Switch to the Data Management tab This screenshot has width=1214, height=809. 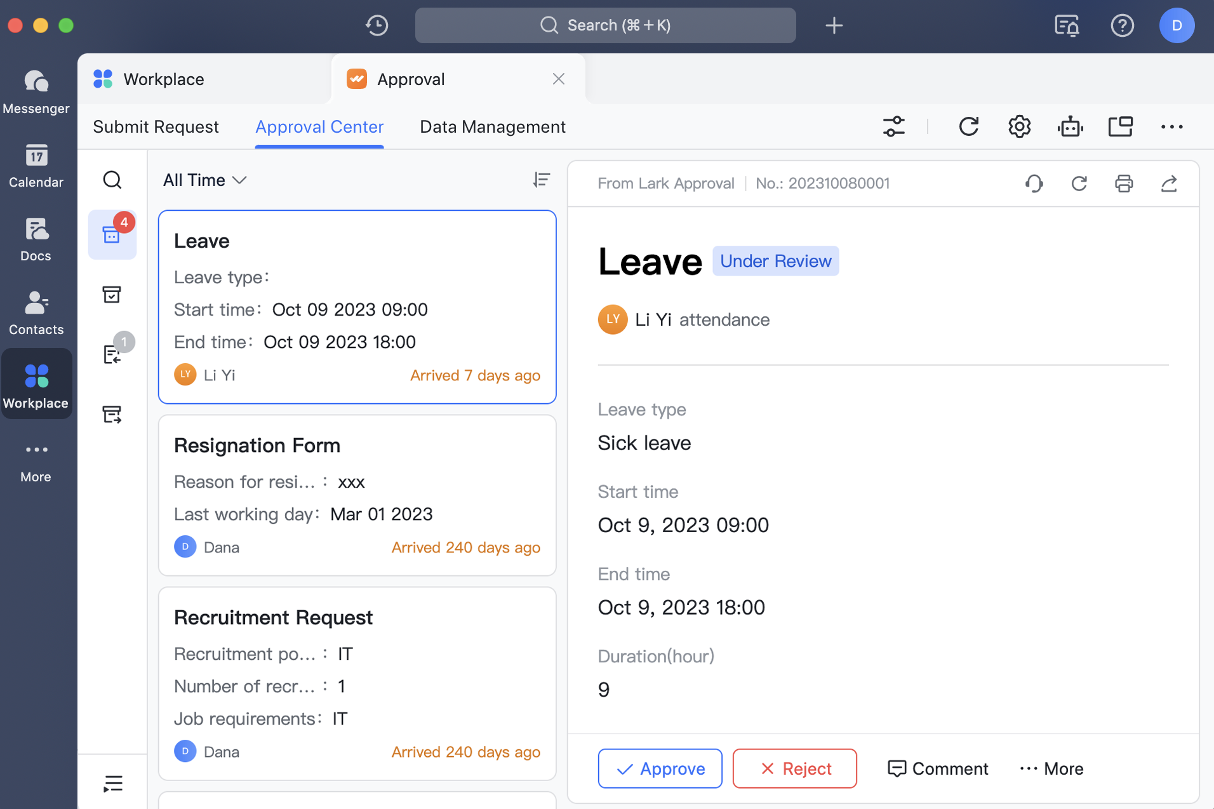[493, 126]
